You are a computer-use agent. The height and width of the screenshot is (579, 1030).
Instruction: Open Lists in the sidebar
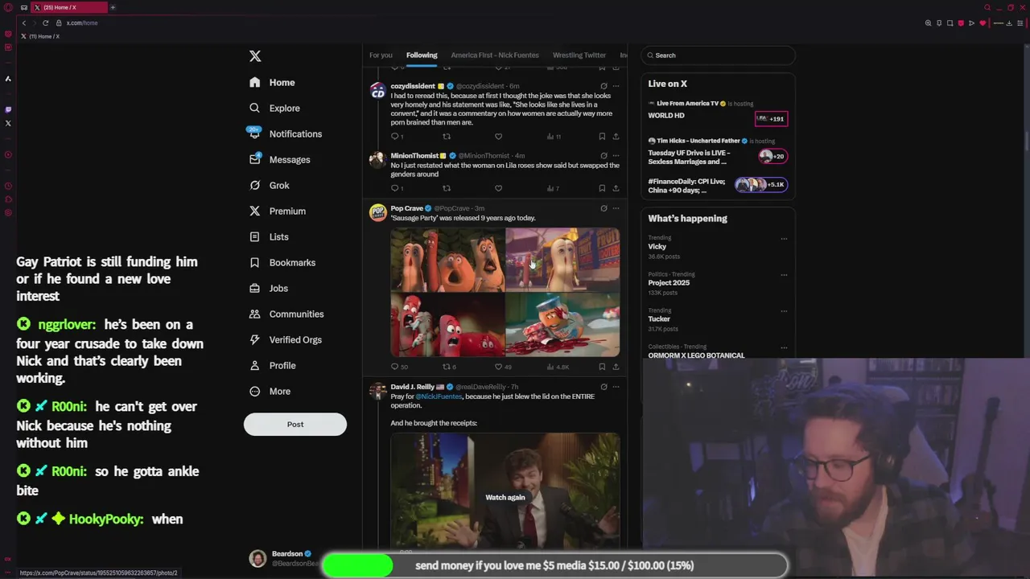(x=269, y=236)
